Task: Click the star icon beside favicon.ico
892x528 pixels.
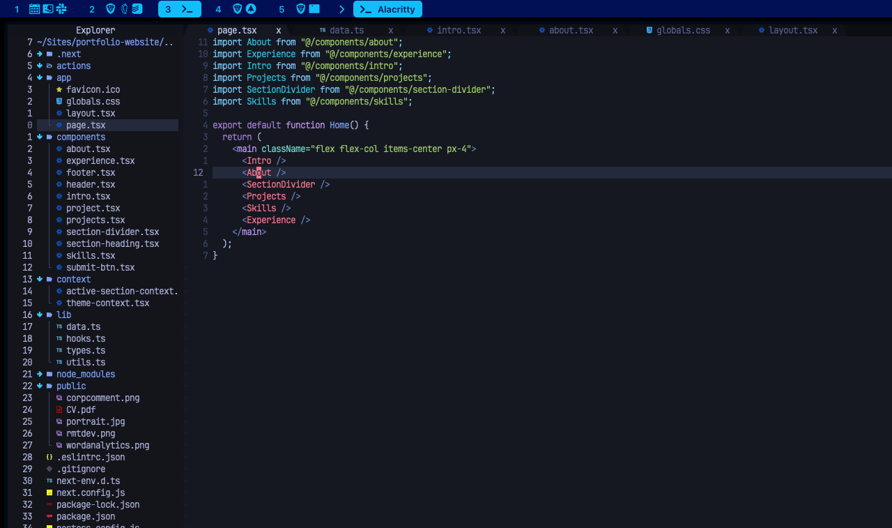Action: click(x=59, y=90)
